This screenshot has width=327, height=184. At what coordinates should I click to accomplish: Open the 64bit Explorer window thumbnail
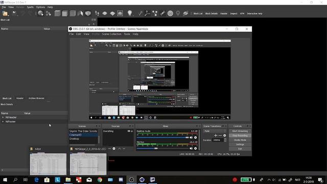[48, 164]
